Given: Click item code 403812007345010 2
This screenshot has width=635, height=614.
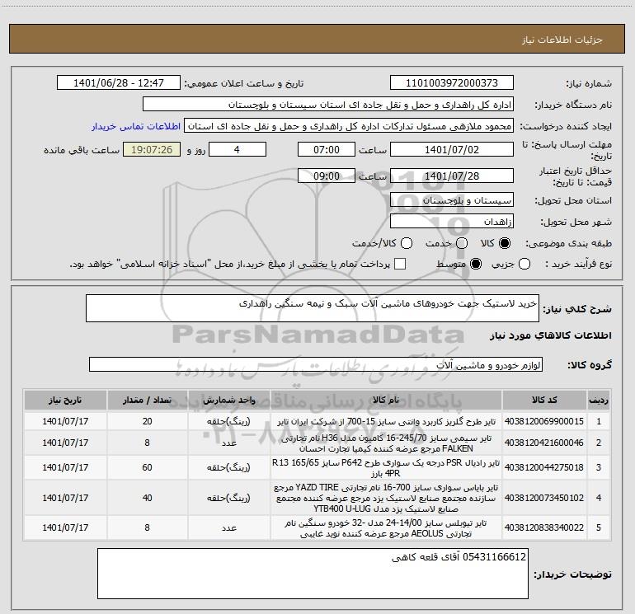Looking at the screenshot, I should pos(544,498).
